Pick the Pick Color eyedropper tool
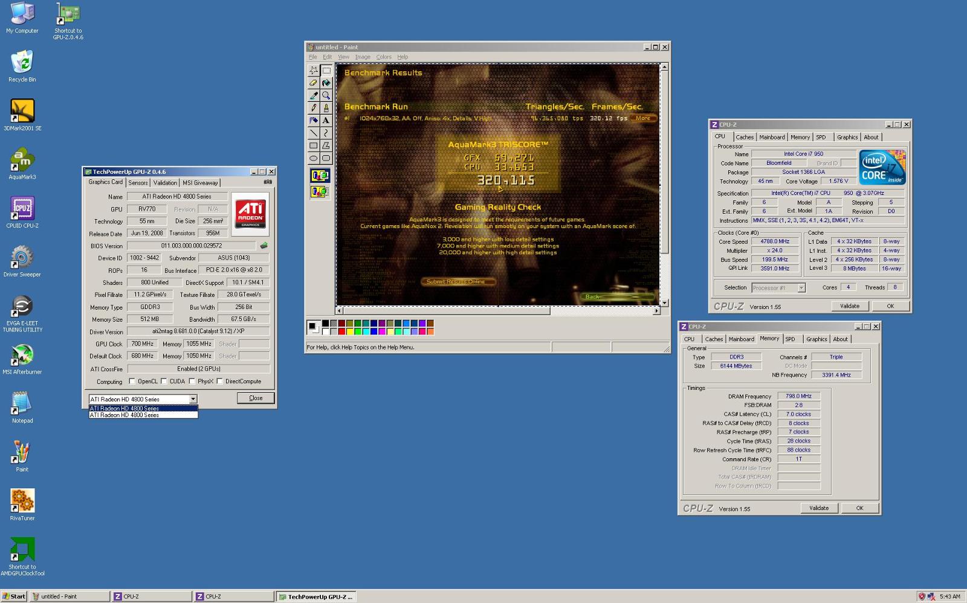This screenshot has width=967, height=603. coord(313,95)
